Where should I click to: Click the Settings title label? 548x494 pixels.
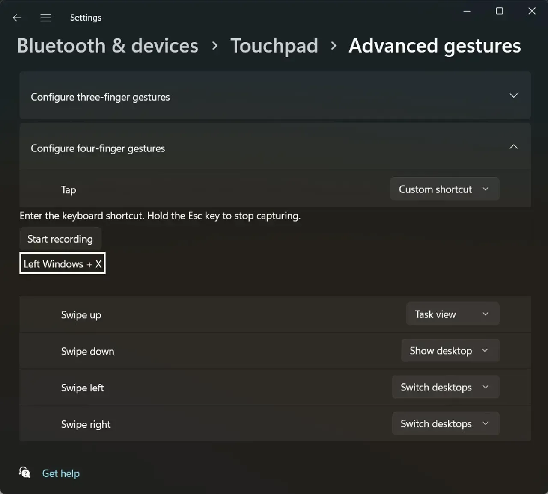85,18
